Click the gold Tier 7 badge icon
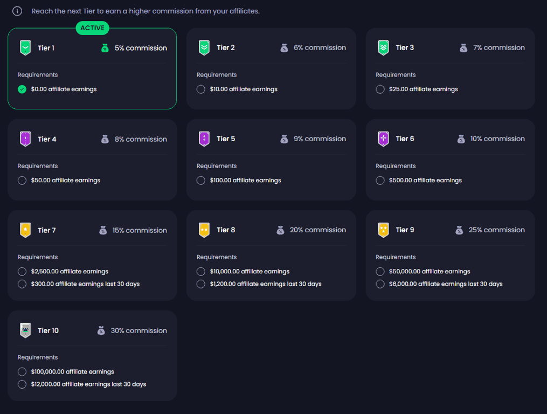This screenshot has height=414, width=547. click(25, 230)
